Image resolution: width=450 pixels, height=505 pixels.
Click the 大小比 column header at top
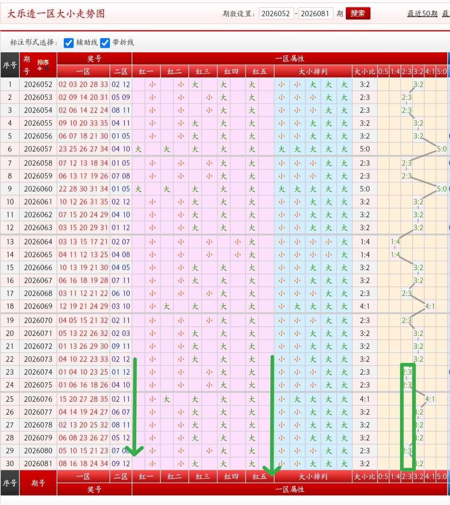coord(365,71)
